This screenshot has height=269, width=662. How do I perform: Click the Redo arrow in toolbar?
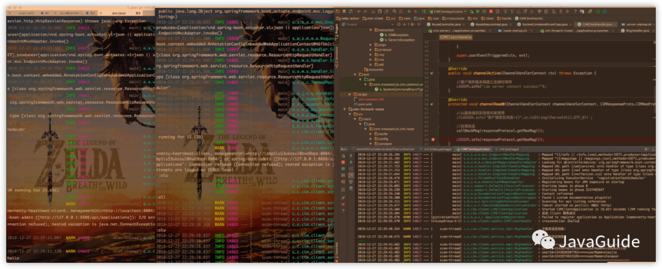click(365, 12)
